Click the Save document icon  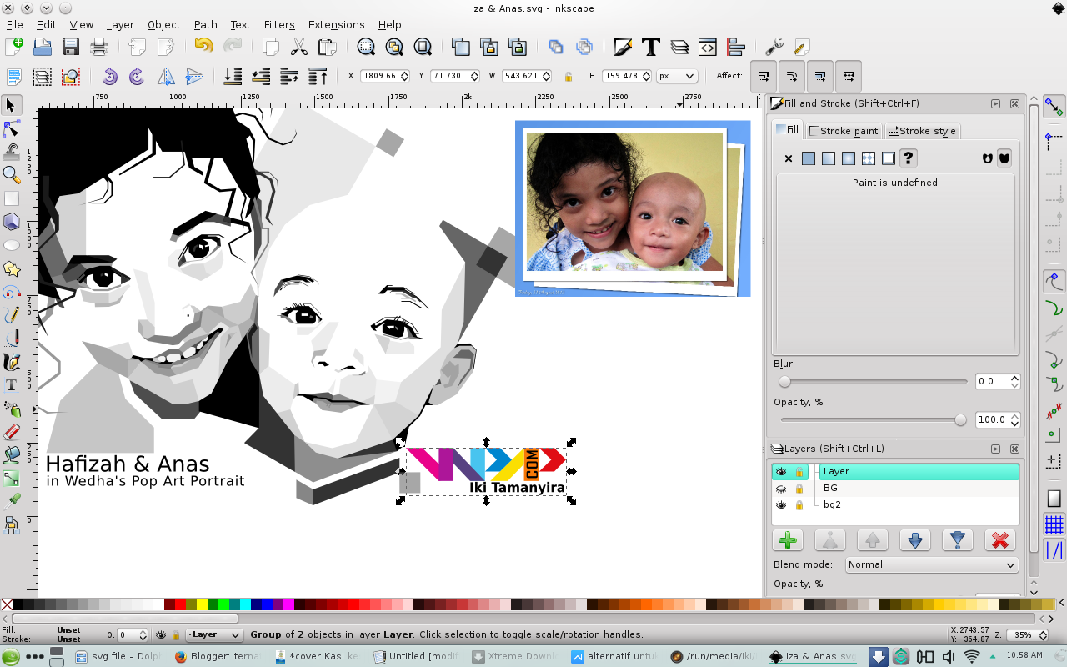(x=70, y=48)
